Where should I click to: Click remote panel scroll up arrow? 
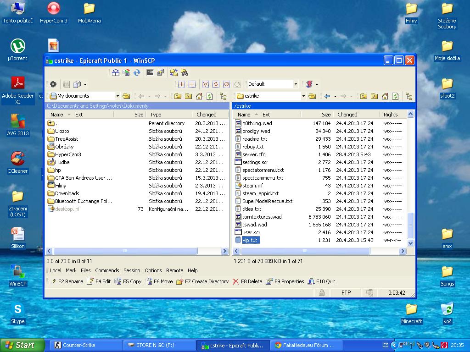(x=411, y=114)
